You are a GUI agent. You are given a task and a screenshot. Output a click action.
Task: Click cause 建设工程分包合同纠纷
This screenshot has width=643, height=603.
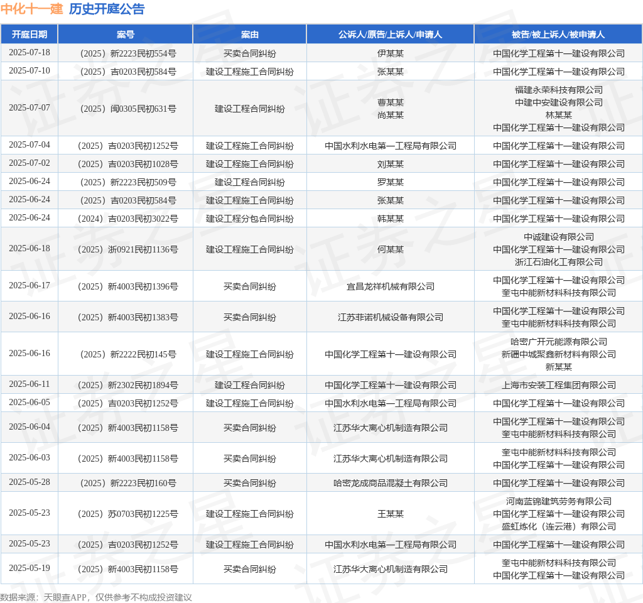click(x=250, y=219)
